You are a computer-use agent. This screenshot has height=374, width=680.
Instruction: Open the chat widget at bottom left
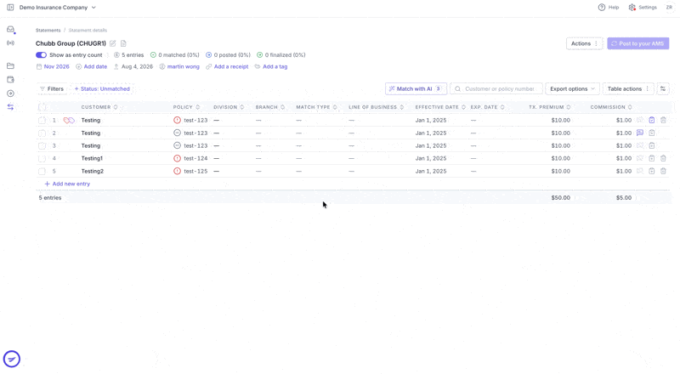point(12,359)
